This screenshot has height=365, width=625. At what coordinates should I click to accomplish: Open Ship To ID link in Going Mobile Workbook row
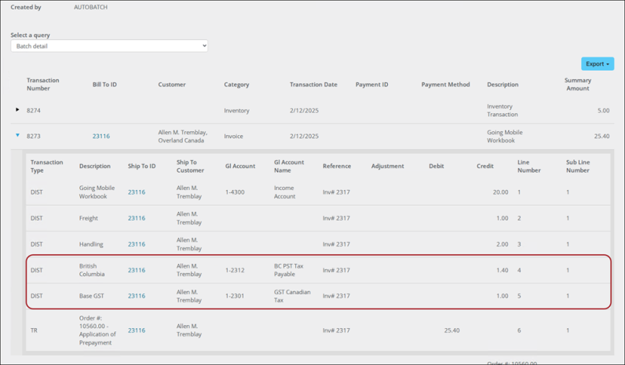point(137,192)
